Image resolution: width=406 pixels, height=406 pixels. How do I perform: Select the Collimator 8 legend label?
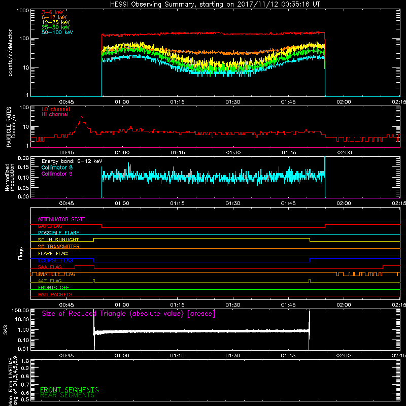(57, 167)
